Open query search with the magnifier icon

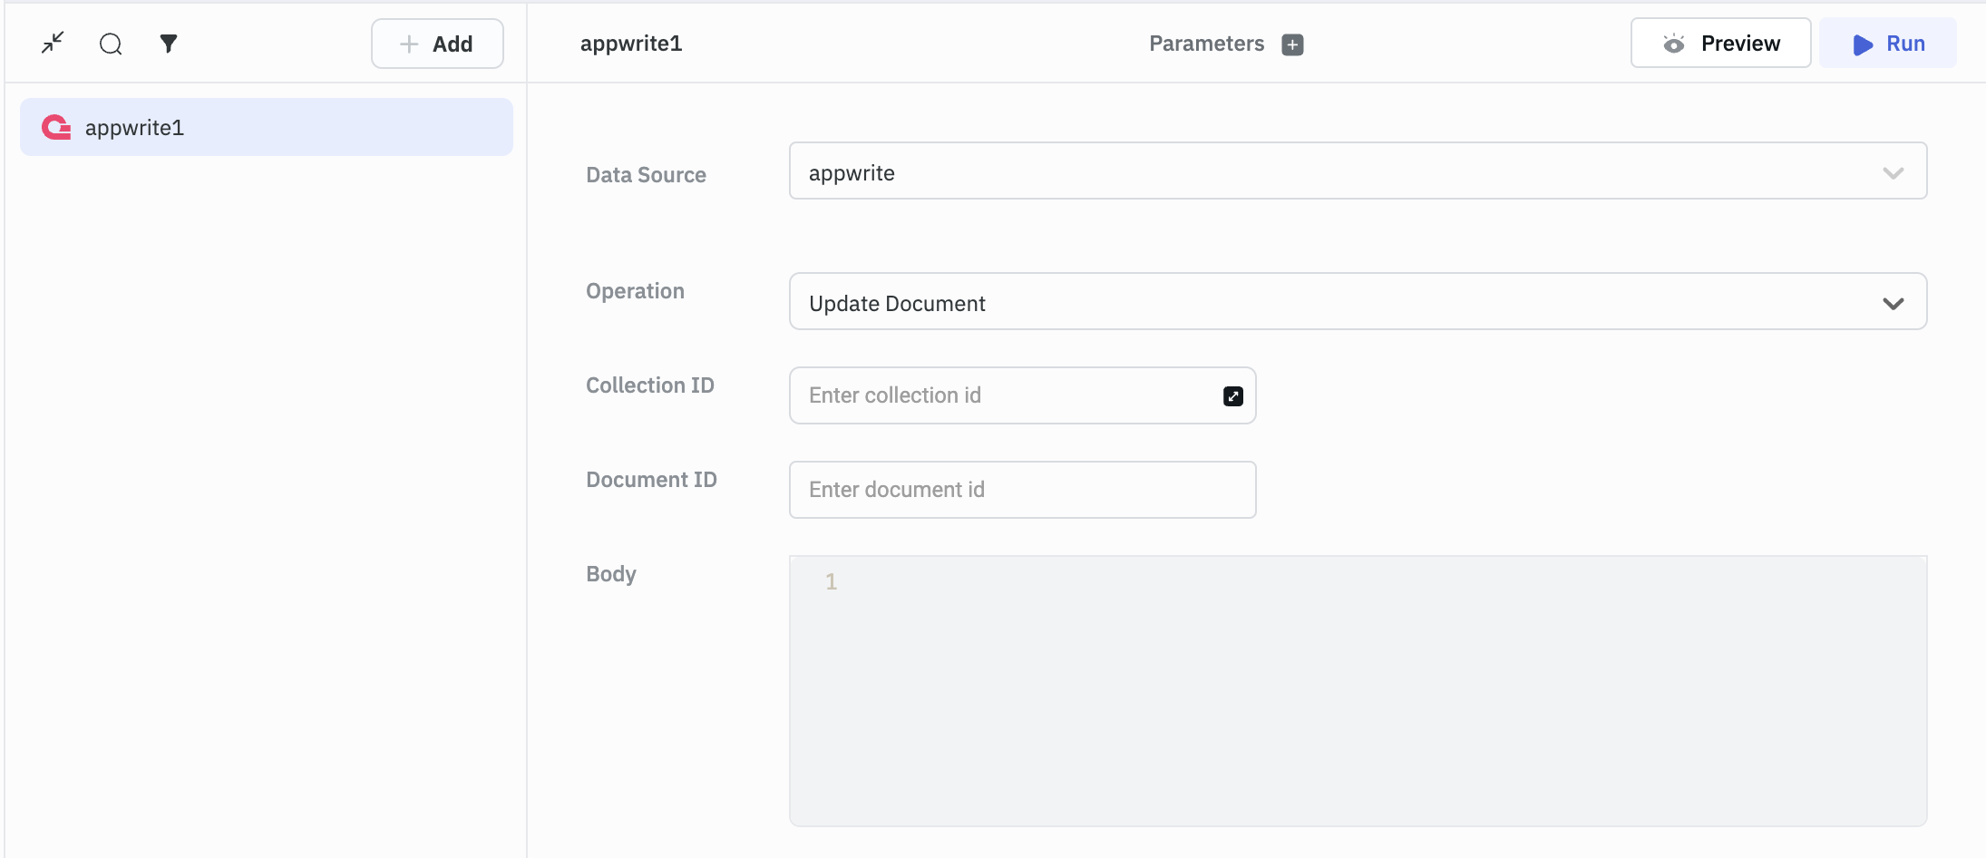(111, 44)
